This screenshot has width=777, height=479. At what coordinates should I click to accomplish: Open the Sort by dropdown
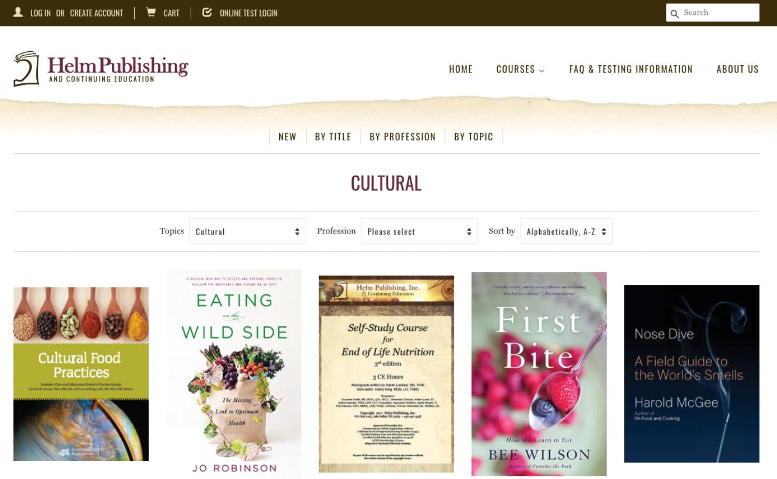pos(566,231)
